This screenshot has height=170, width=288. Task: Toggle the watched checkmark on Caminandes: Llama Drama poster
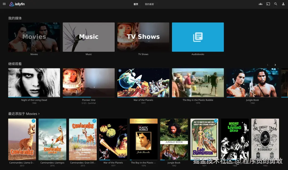(x=33, y=121)
